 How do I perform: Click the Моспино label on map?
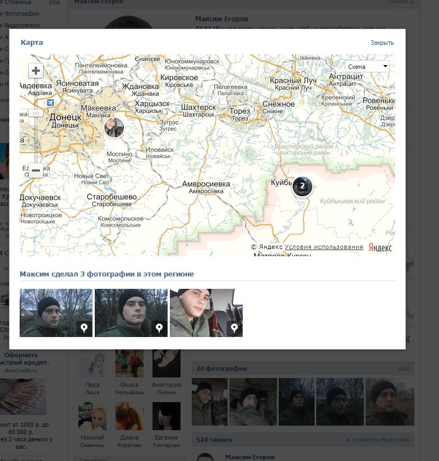tap(119, 154)
